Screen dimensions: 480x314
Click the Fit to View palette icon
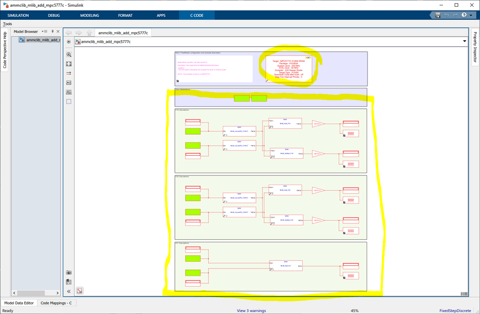click(69, 64)
